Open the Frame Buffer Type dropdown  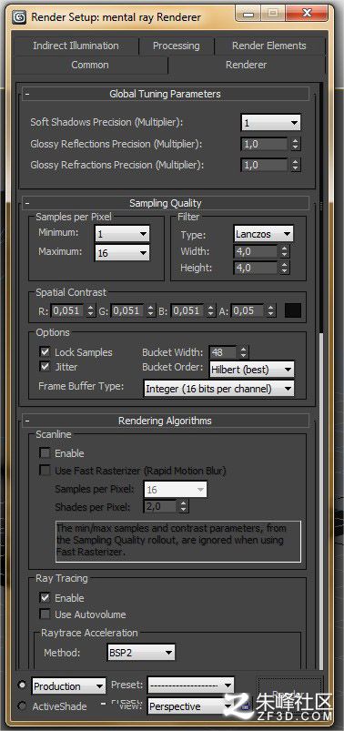(219, 389)
